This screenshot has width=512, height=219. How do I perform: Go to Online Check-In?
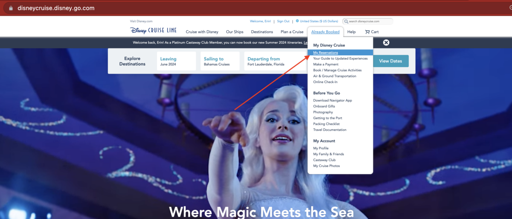325,82
